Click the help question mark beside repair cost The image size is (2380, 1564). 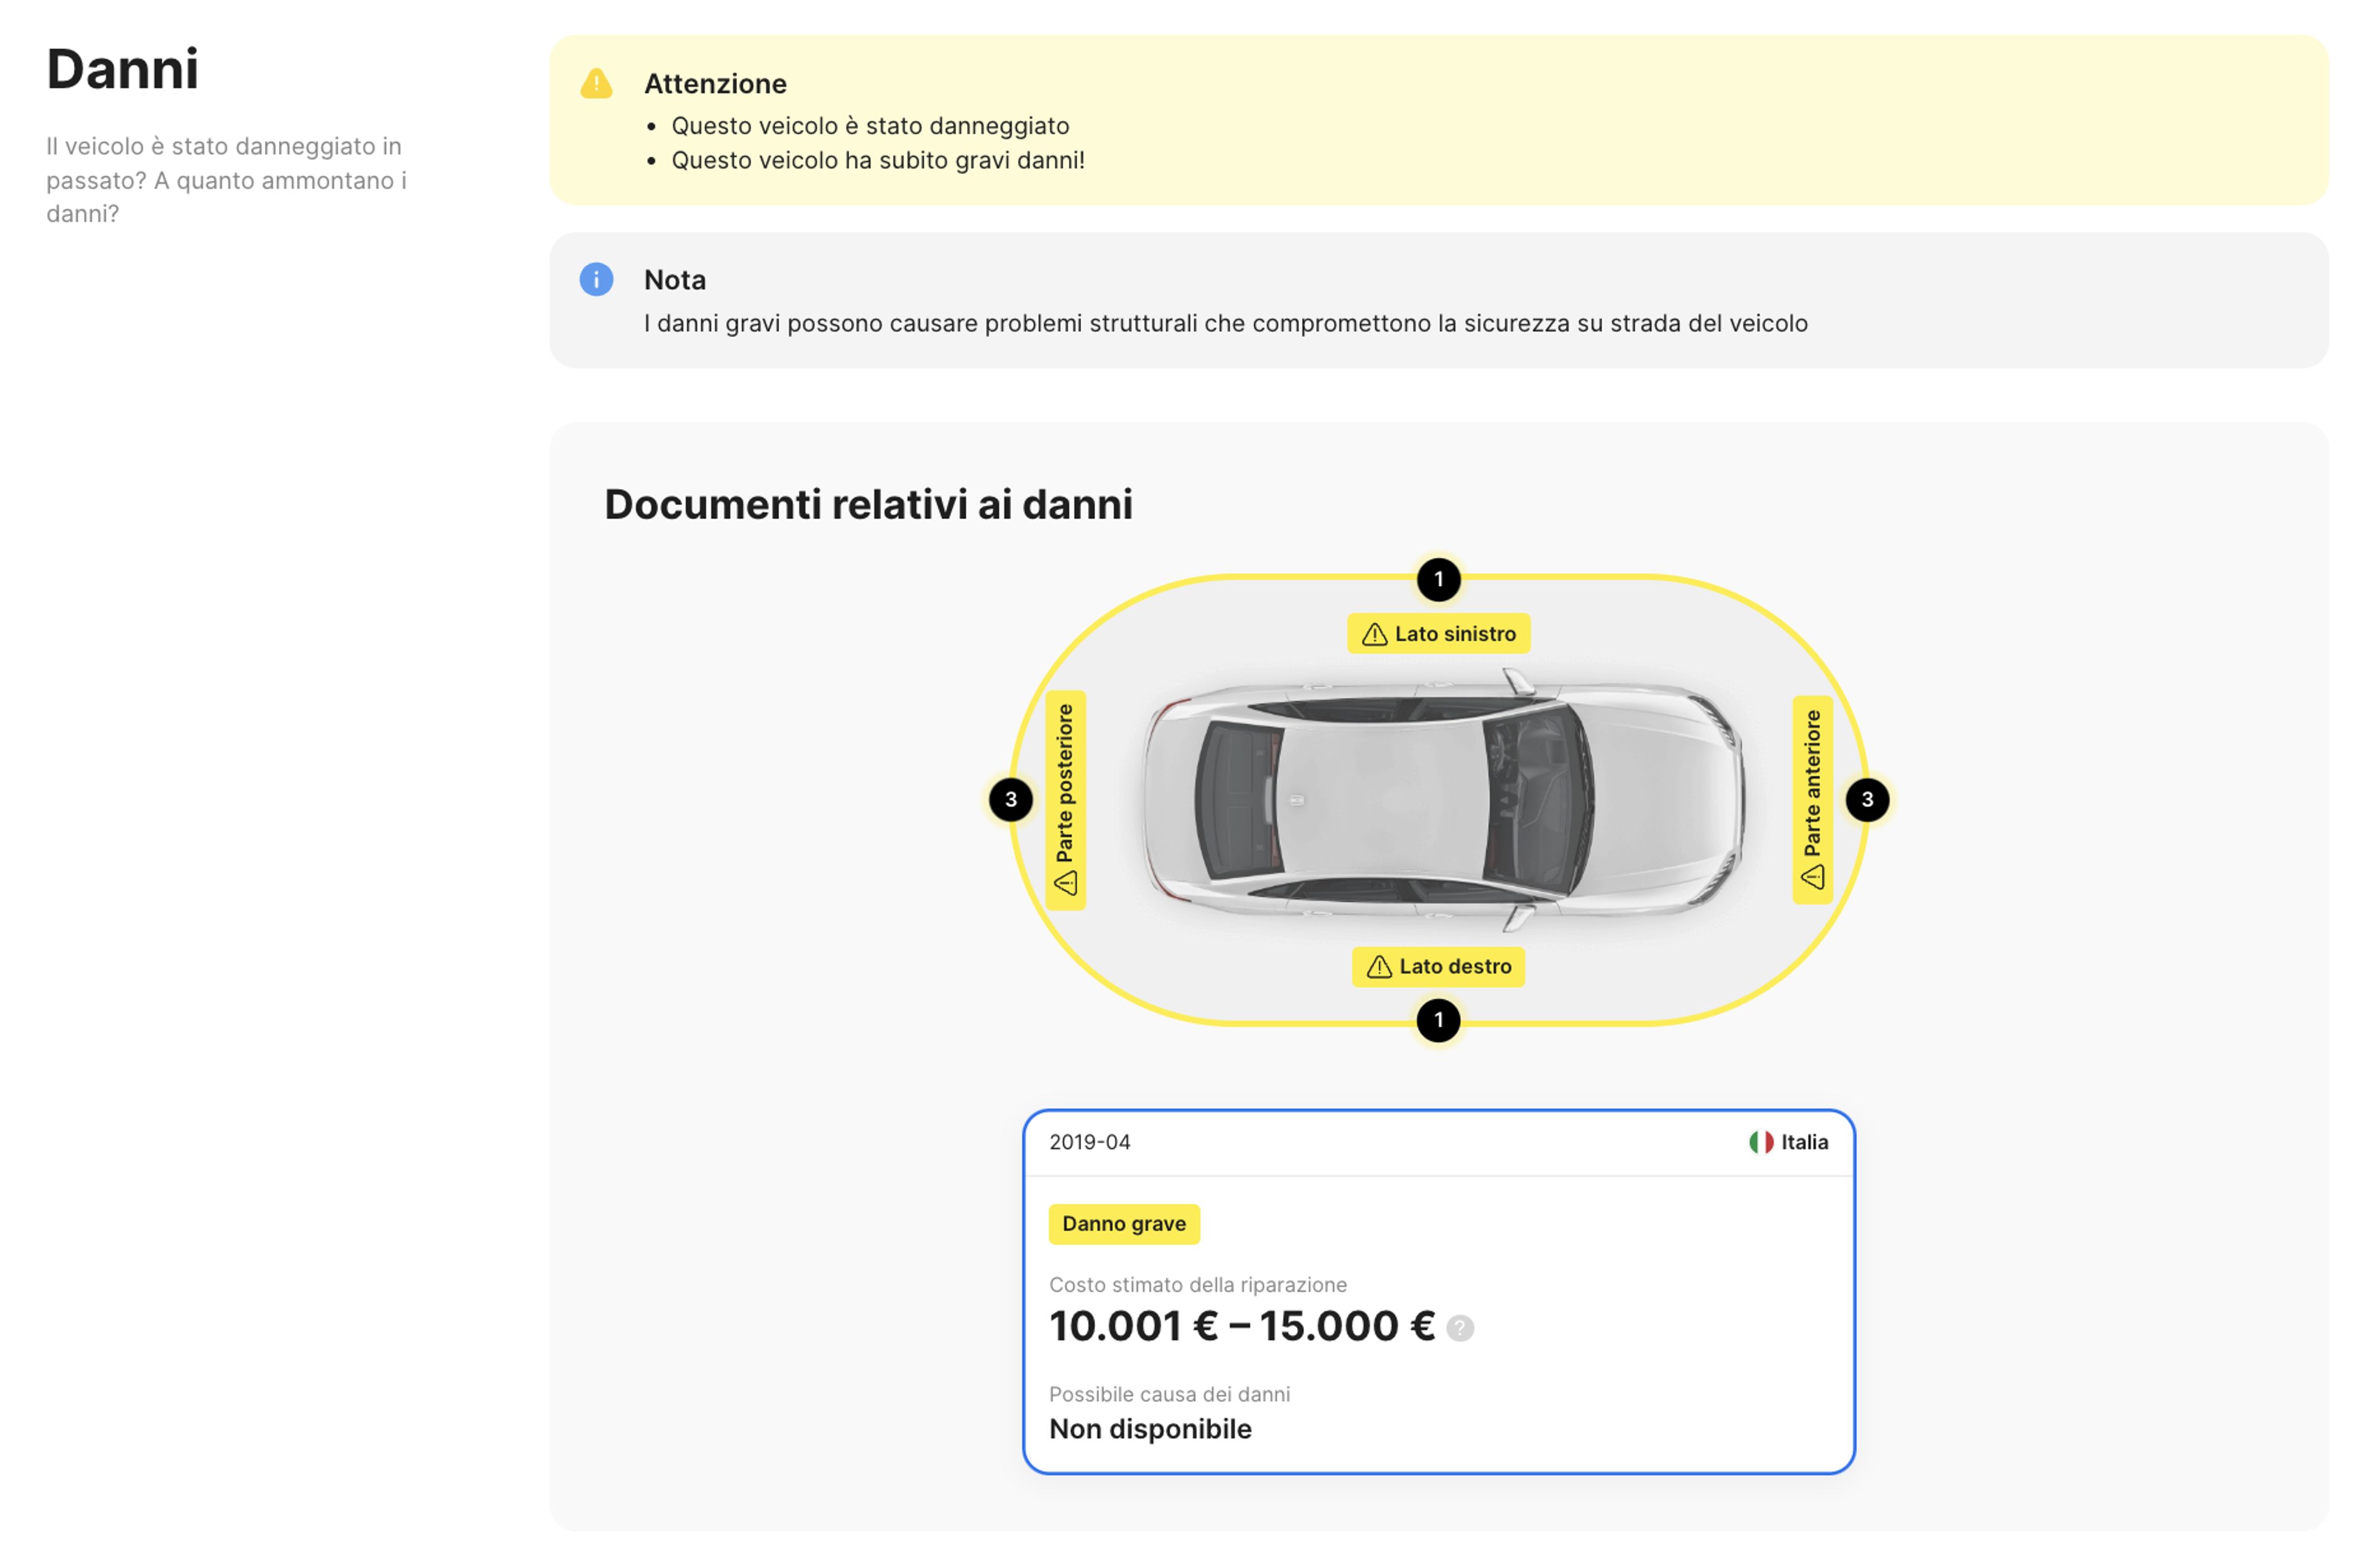[1459, 1327]
